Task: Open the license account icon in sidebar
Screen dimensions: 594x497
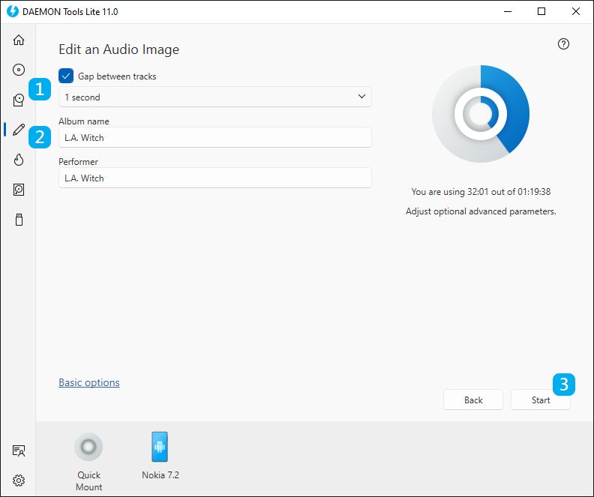Action: point(19,451)
